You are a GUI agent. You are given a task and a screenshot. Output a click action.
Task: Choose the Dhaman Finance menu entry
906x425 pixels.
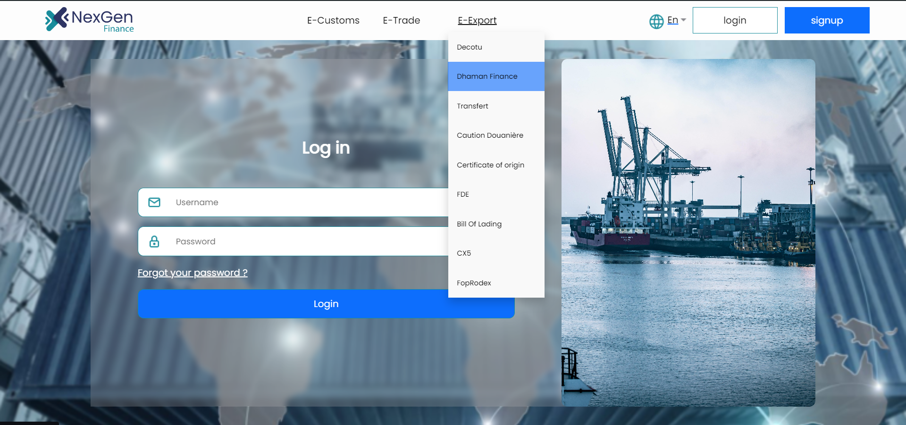(x=487, y=76)
